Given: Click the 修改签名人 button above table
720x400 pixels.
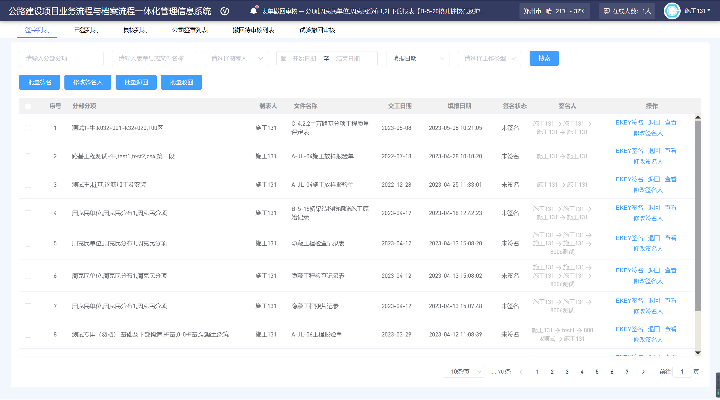Looking at the screenshot, I should pyautogui.click(x=88, y=82).
